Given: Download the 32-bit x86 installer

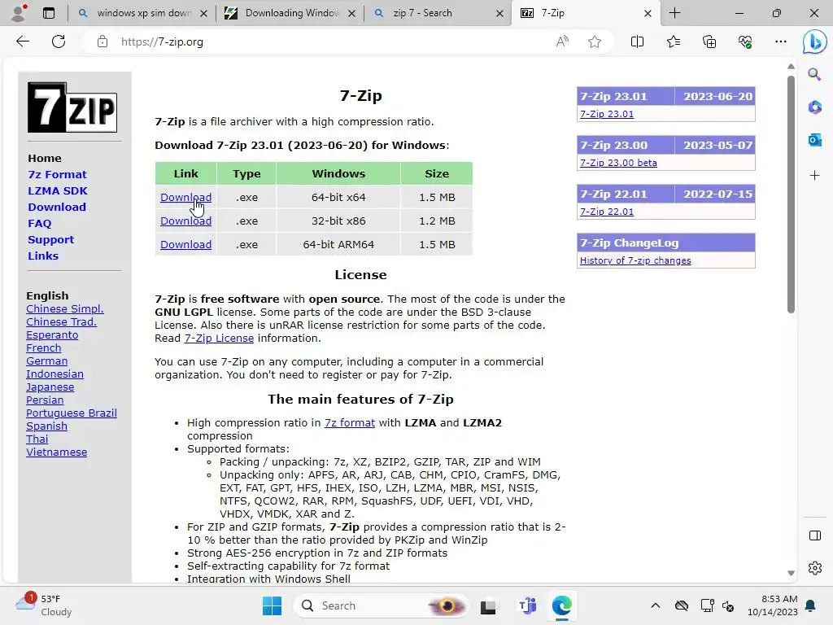Looking at the screenshot, I should click(x=186, y=221).
